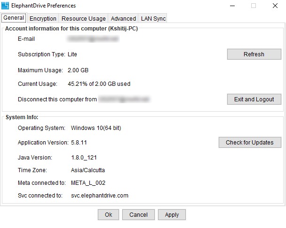The image size is (286, 228).
Task: Click Check for Updates button
Action: click(250, 142)
